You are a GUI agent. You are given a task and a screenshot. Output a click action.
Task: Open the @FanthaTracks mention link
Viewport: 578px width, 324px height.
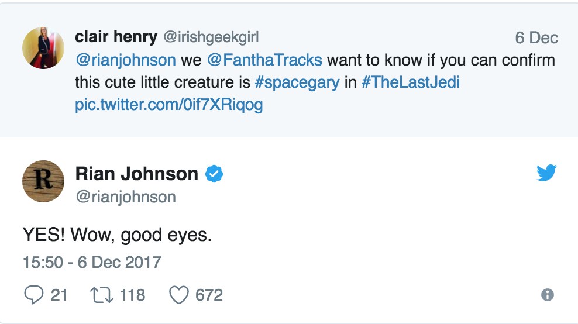[x=279, y=60]
